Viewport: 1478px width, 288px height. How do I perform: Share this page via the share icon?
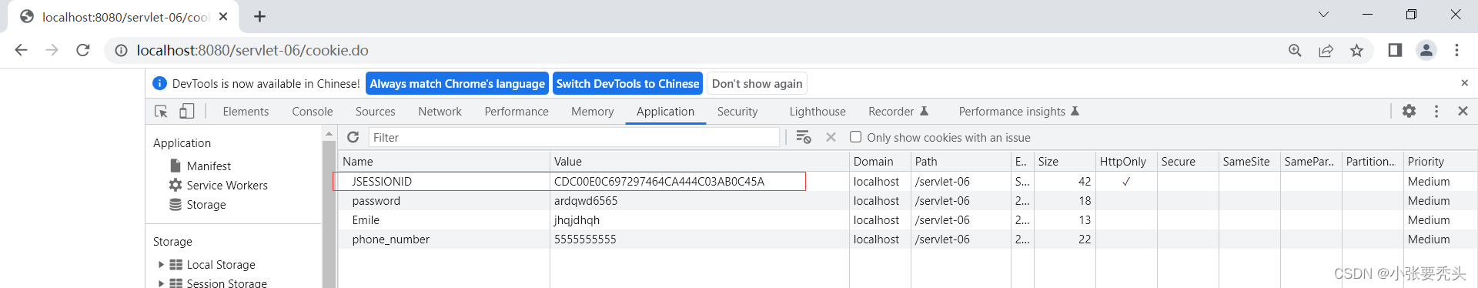click(x=1326, y=50)
